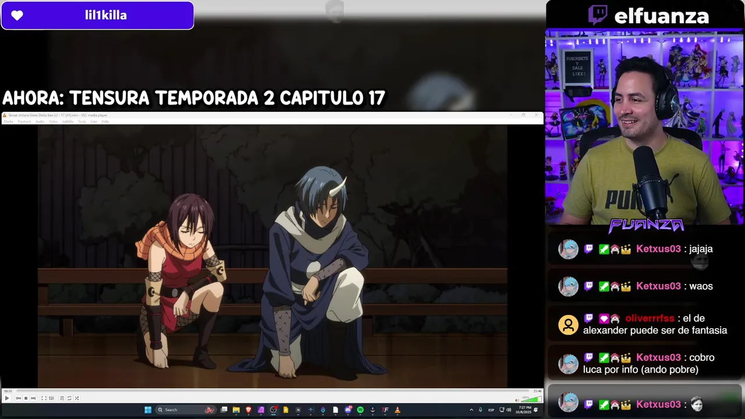Open the VLC Audio menu
This screenshot has width=745, height=419.
coord(40,122)
